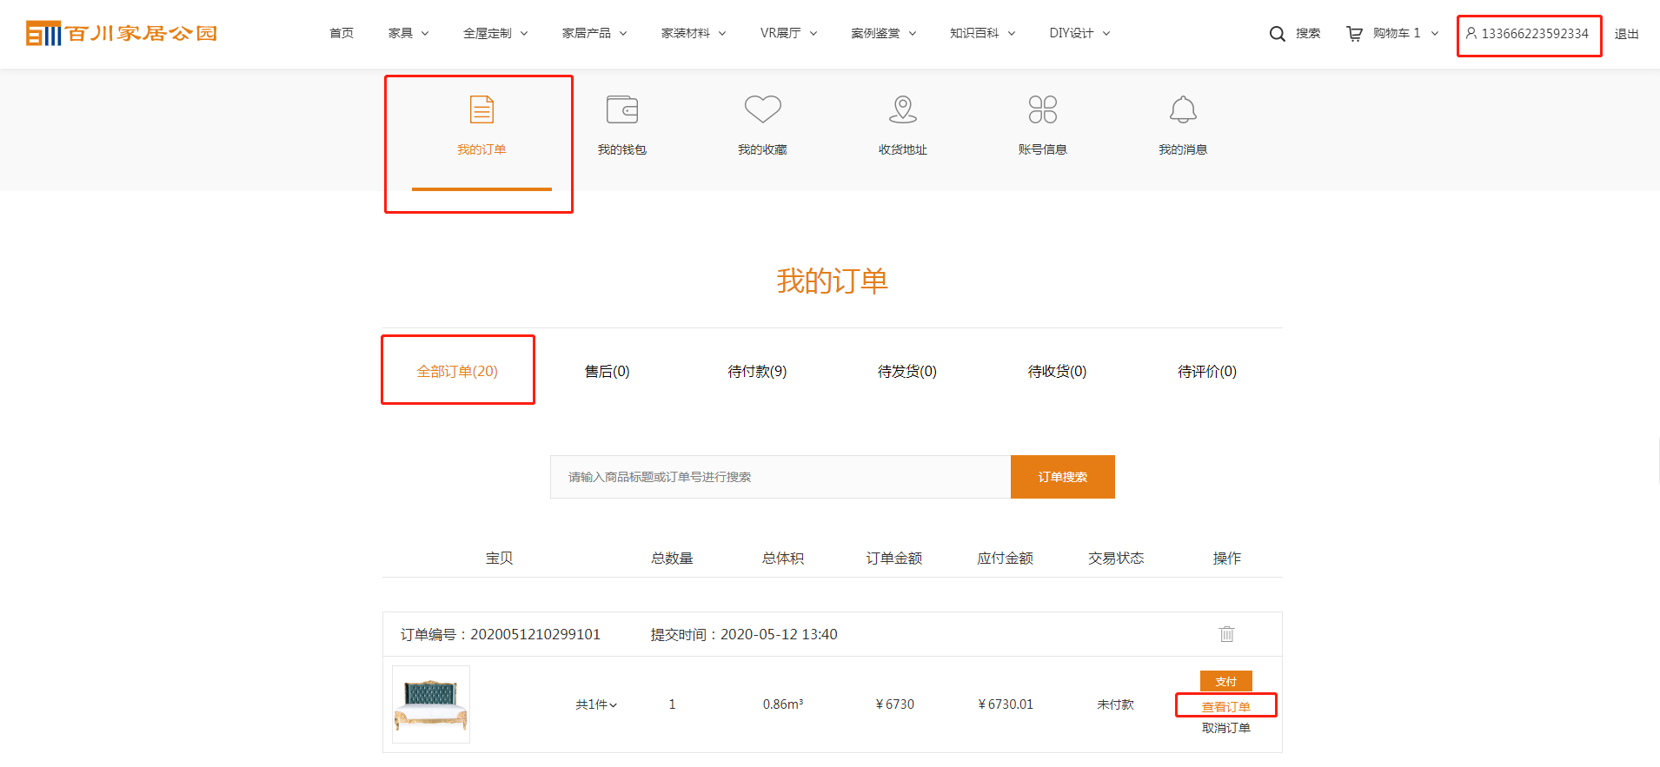Viewport: 1660px width, 767px height.
Task: Click the bed product thumbnail
Action: [x=431, y=704]
